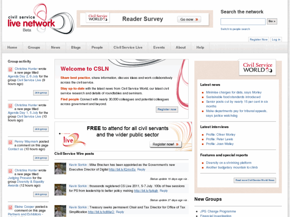Click Switch to people search link
The width and height of the screenshot is (290, 217).
tap(235, 29)
